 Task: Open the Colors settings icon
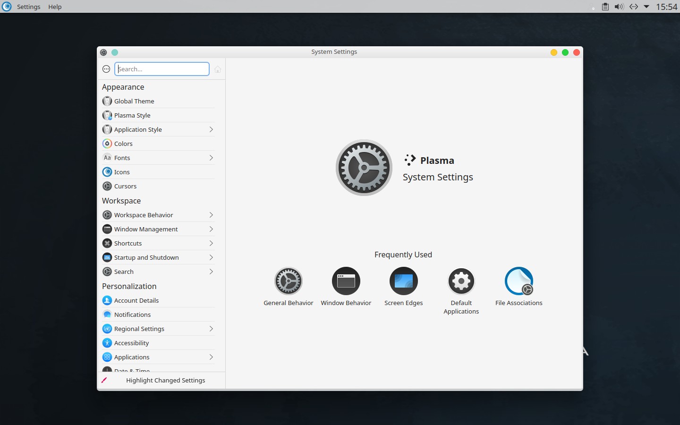point(107,144)
